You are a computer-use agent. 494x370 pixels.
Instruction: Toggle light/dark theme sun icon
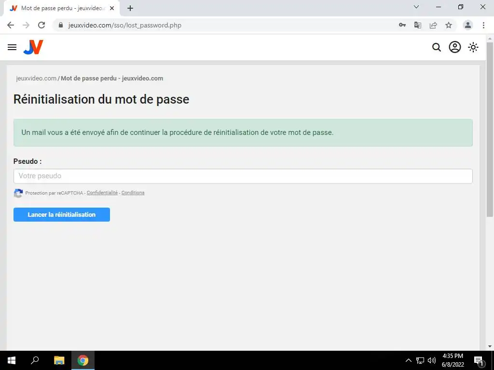tap(473, 47)
